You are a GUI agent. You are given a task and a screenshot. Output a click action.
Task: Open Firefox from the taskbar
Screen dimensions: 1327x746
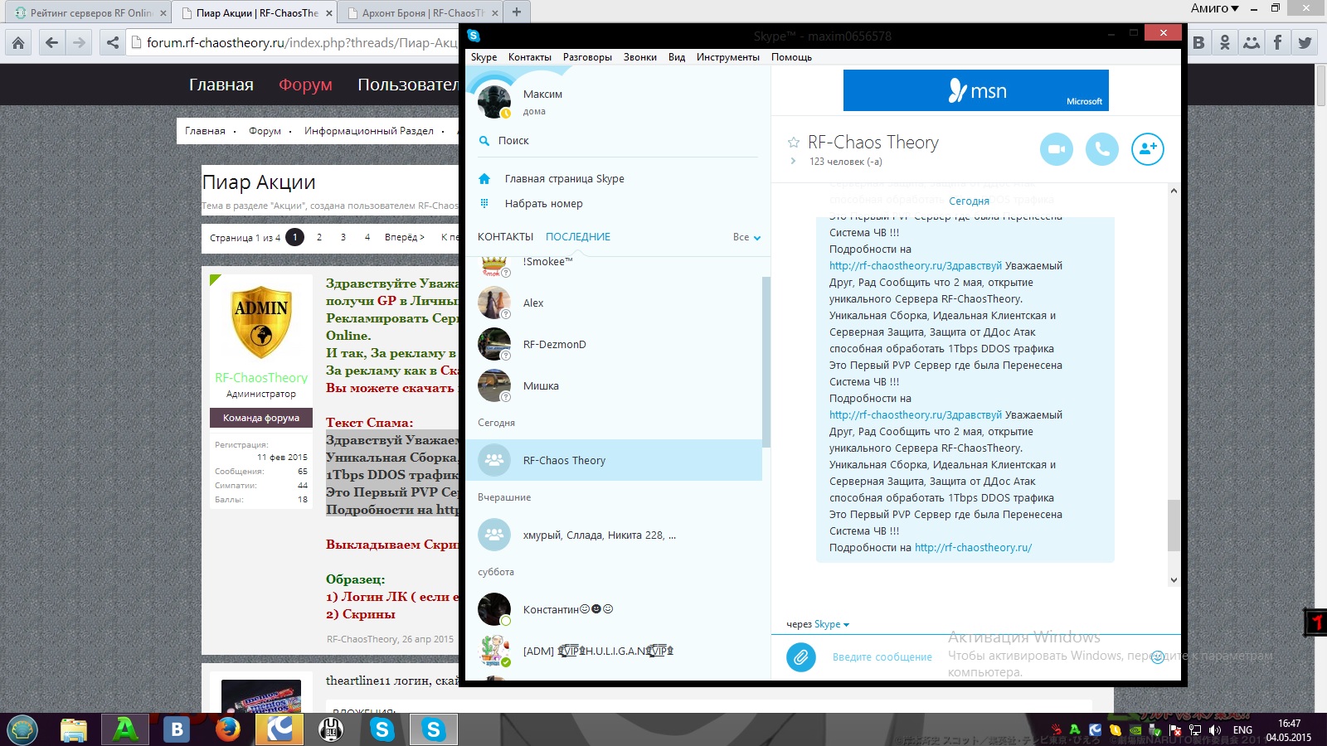(x=227, y=729)
